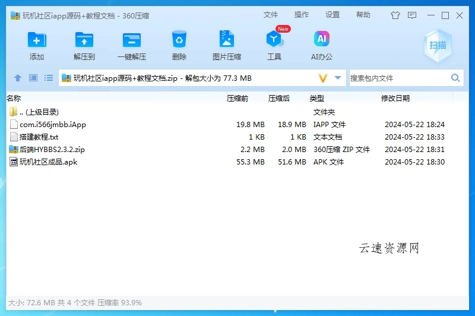
Task: Open the 操作 menu
Action: [302, 15]
